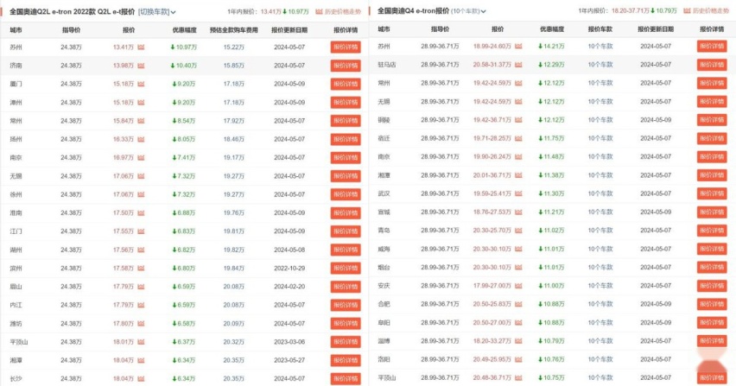
Task: Click the 13.98万 quote price
Action: pos(124,66)
